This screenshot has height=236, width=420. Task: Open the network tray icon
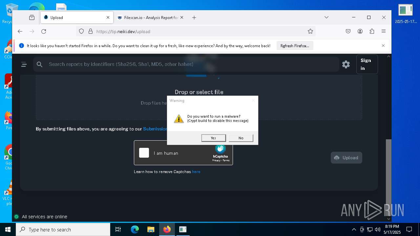(370, 229)
